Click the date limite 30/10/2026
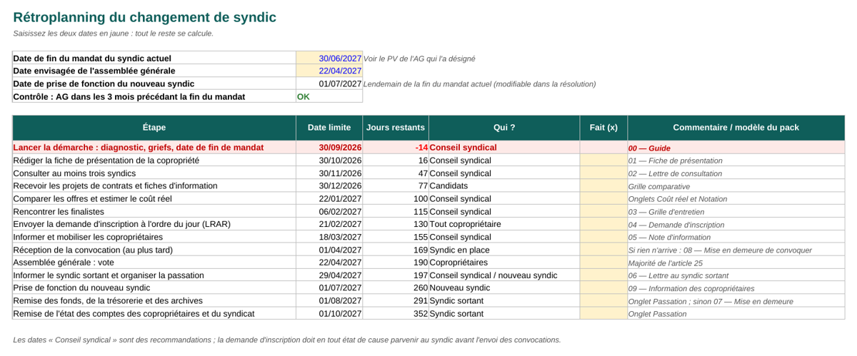This screenshot has width=857, height=356. pyautogui.click(x=329, y=161)
